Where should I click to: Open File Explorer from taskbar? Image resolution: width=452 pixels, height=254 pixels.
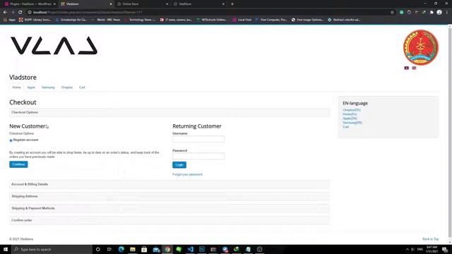click(x=133, y=249)
